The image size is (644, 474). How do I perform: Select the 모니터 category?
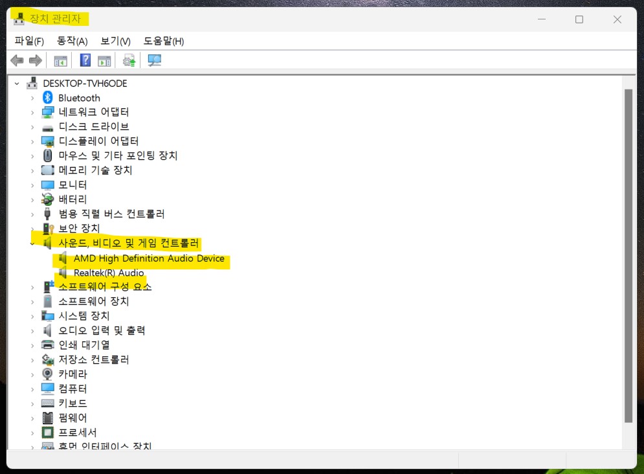pos(71,185)
